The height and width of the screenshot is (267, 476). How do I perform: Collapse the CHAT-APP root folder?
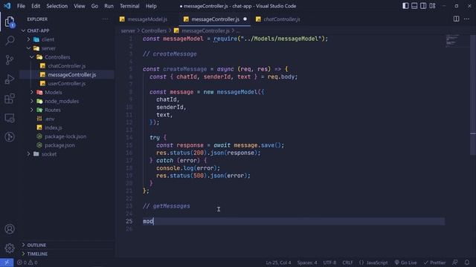coord(23,30)
